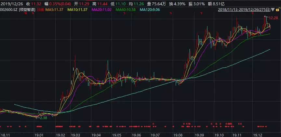Select the MA10:11.37 indicator label
The image size is (281, 137).
[x=77, y=10]
